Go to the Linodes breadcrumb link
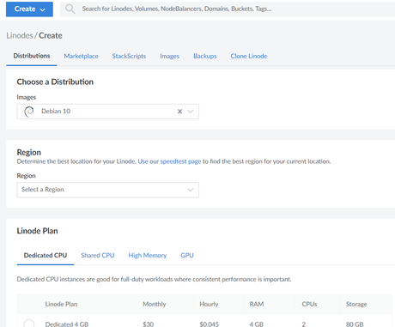The image size is (395, 327). tap(20, 35)
